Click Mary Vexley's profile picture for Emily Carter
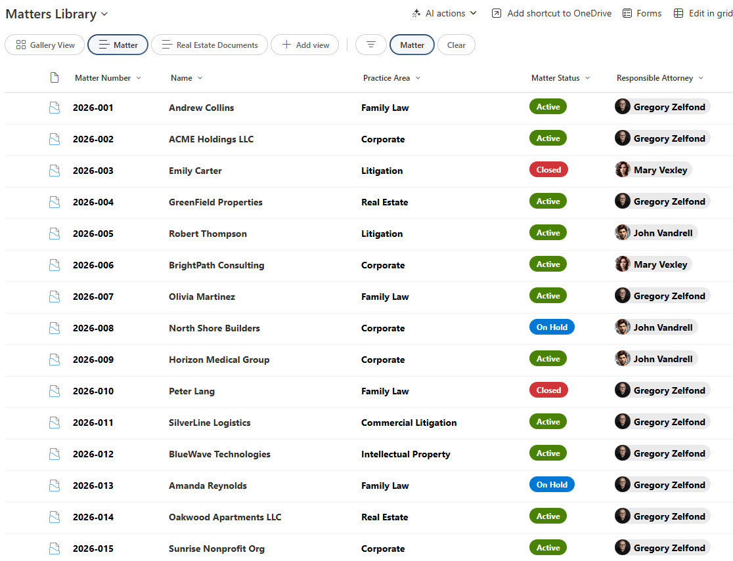The image size is (733, 561). click(x=622, y=169)
